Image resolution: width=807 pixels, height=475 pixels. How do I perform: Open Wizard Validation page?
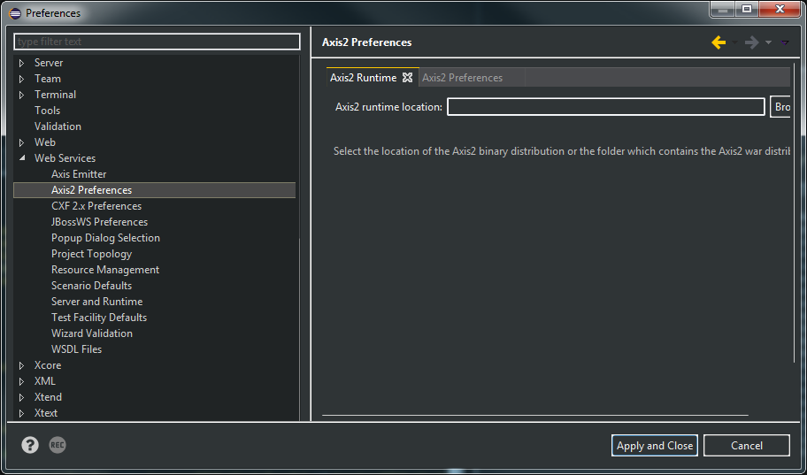click(92, 334)
